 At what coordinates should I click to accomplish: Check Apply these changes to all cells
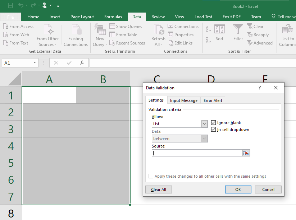pyautogui.click(x=151, y=176)
